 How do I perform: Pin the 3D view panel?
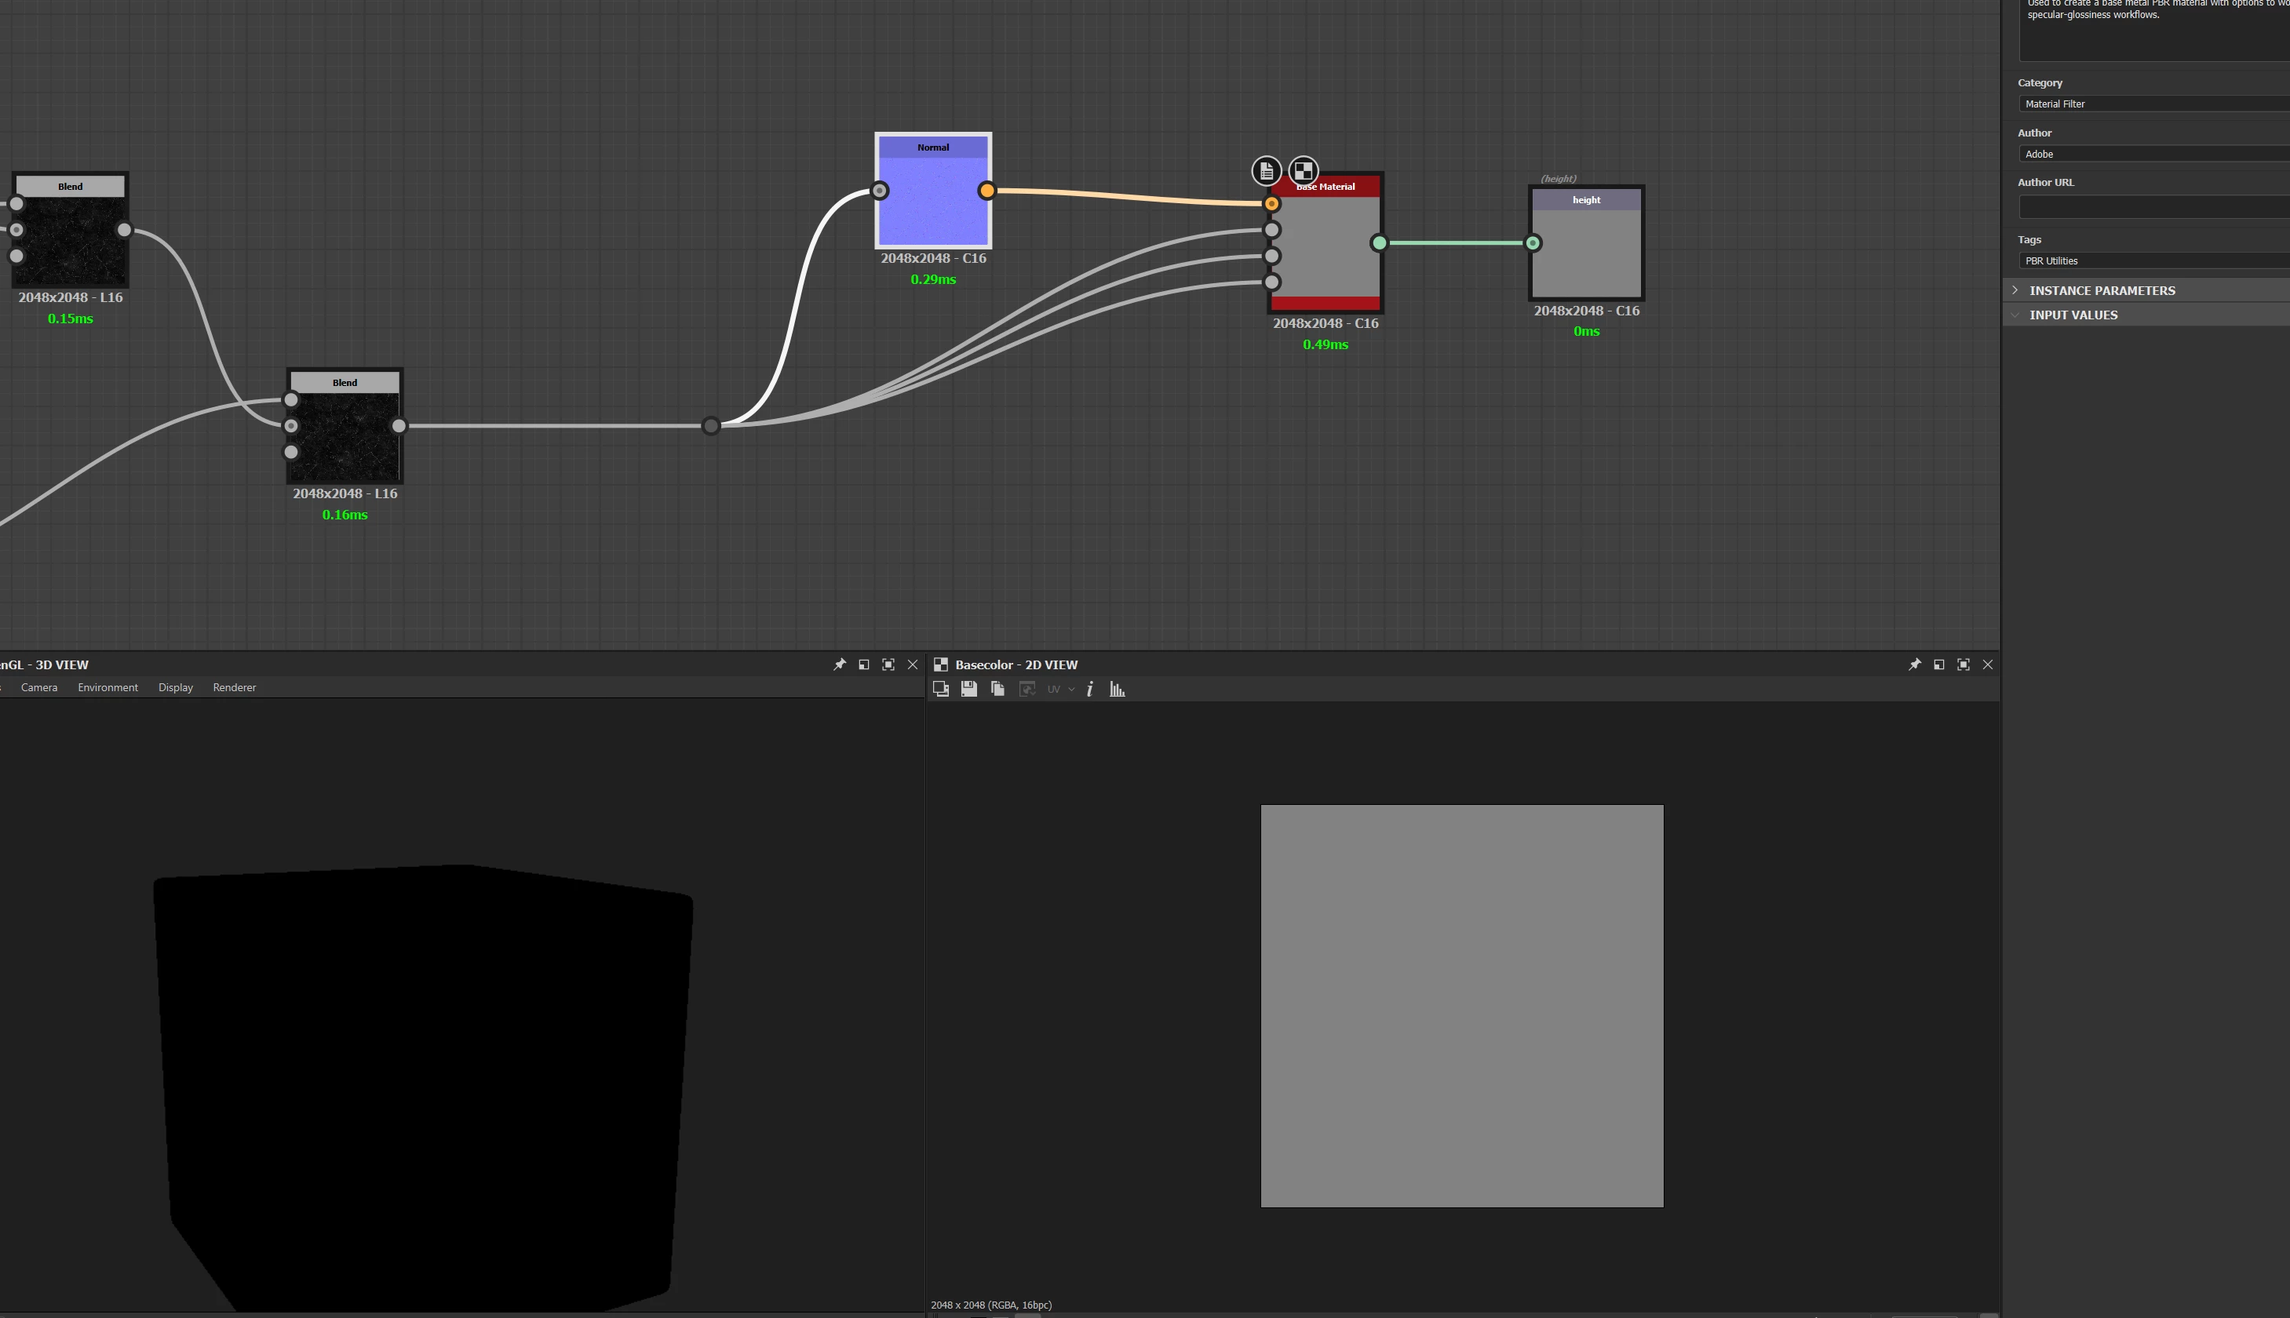840,664
